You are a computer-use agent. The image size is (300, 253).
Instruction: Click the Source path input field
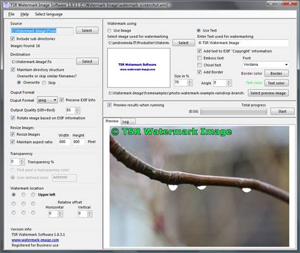pos(42,31)
